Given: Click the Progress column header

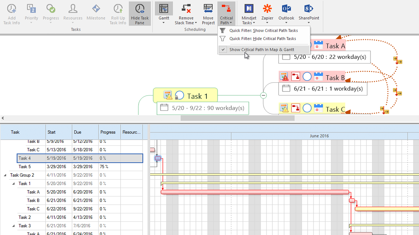Looking at the screenshot, I should (x=109, y=132).
